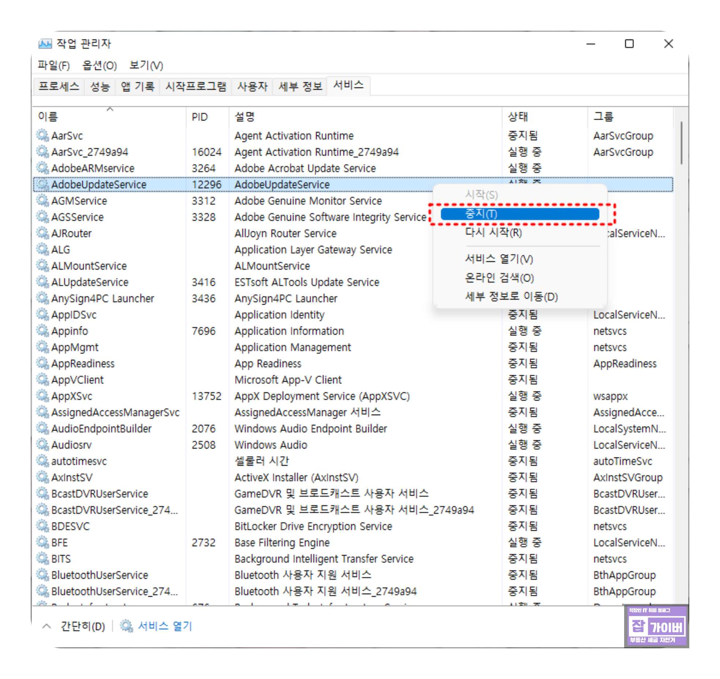Collapse view with 간단히(D) chevron

(46, 626)
